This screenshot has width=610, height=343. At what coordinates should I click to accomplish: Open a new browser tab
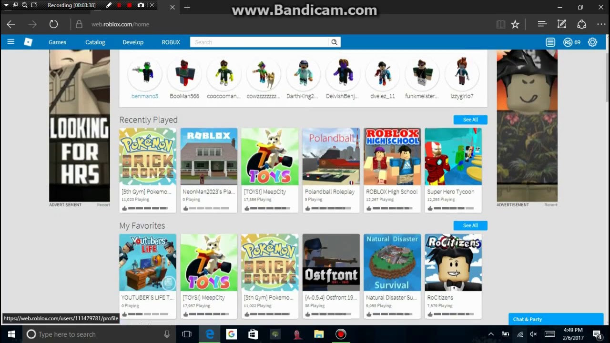tap(187, 7)
